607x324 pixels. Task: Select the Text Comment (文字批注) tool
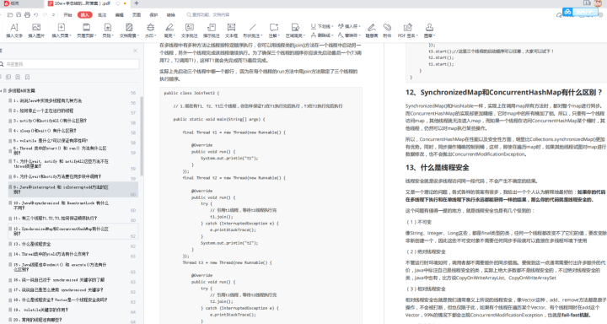(x=190, y=30)
